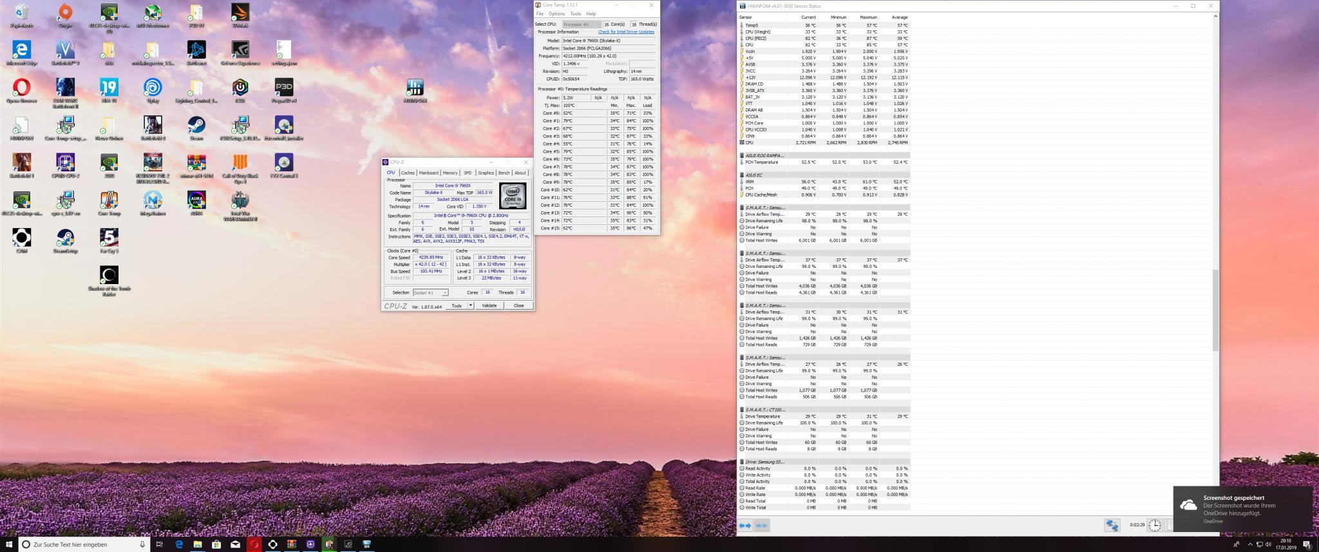This screenshot has width=1319, height=552.
Task: Select the ASUS EC group header in HWiNFO
Action: pos(824,175)
